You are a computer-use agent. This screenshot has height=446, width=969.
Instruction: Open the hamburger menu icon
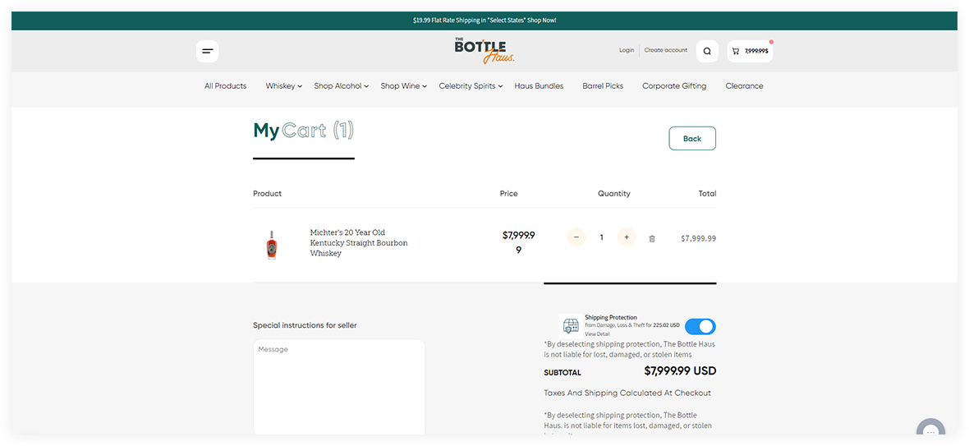pyautogui.click(x=207, y=51)
